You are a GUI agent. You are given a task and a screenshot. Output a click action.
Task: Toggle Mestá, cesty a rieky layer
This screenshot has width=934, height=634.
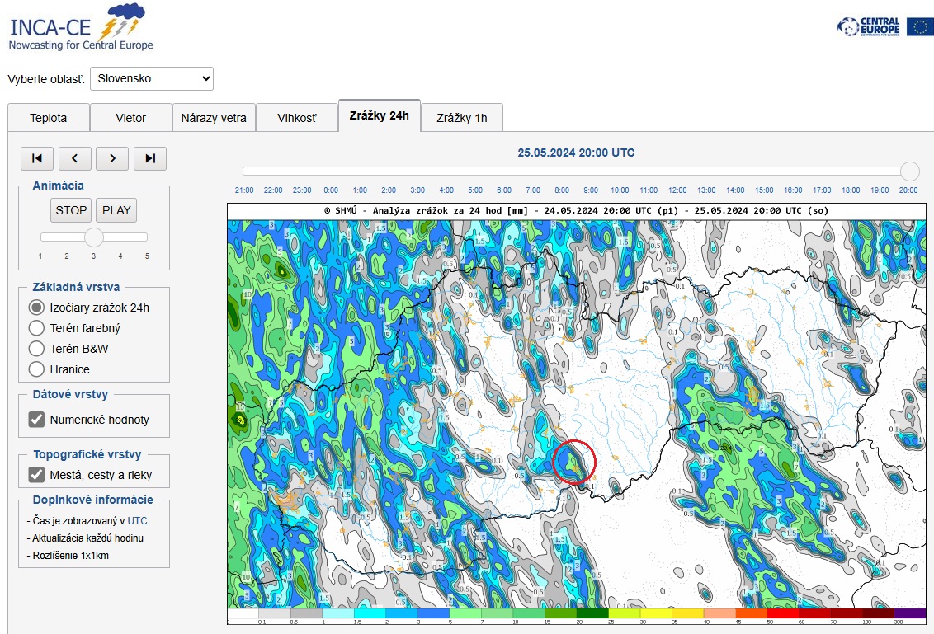37,475
